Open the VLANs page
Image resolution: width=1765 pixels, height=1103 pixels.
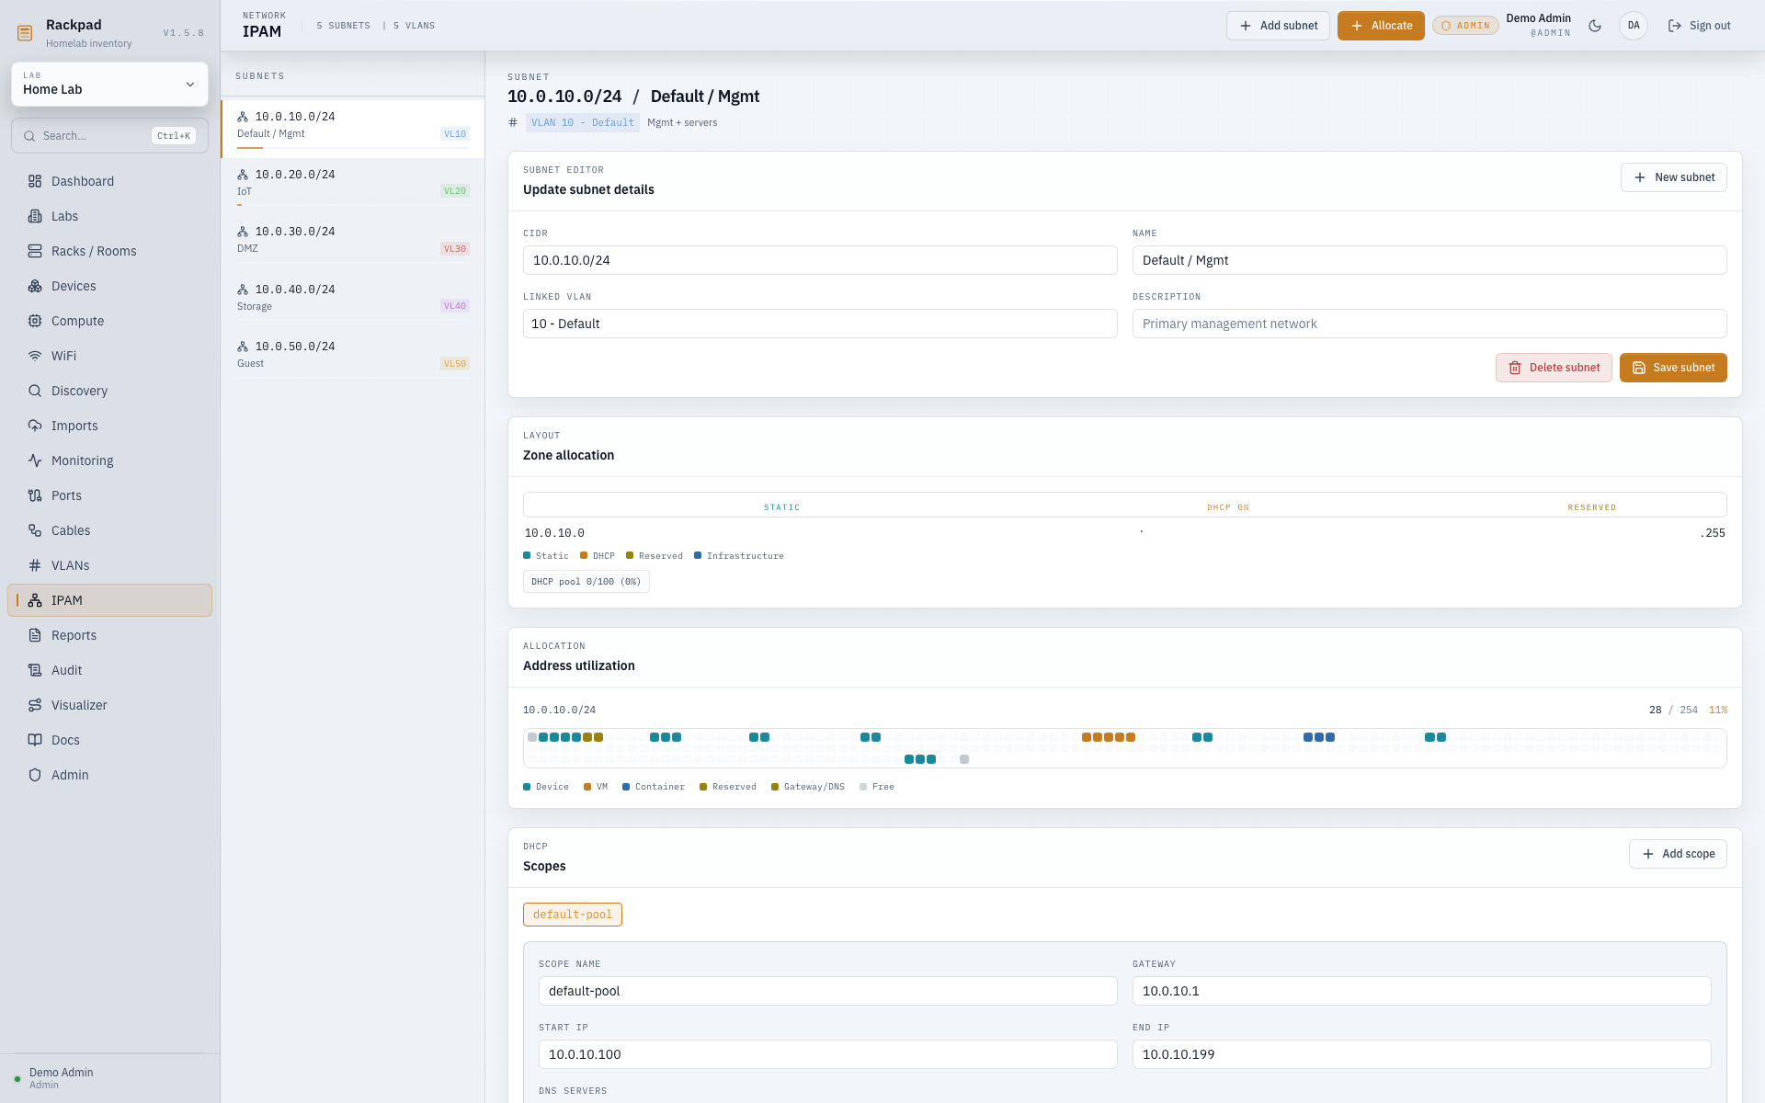click(x=109, y=565)
